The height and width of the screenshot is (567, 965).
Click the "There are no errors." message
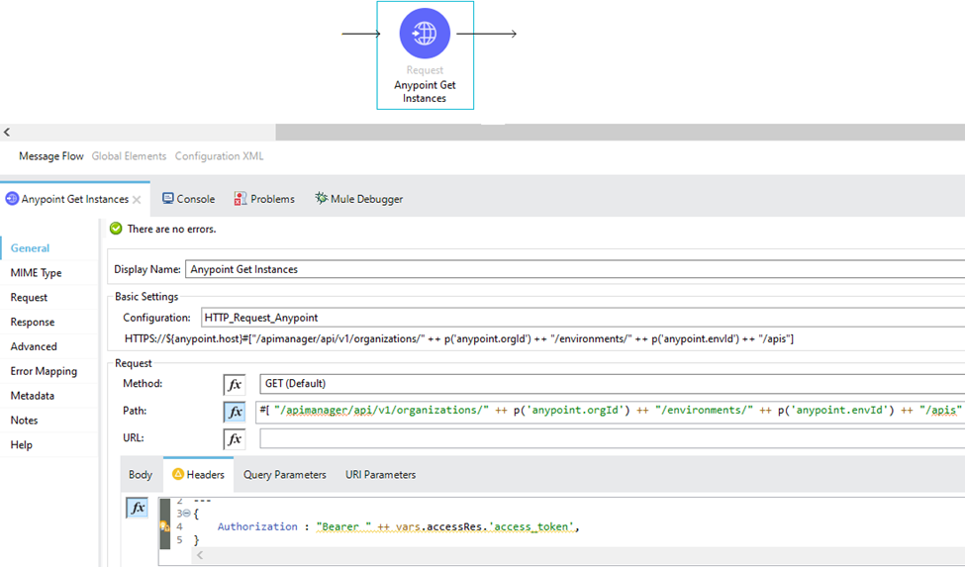[171, 229]
